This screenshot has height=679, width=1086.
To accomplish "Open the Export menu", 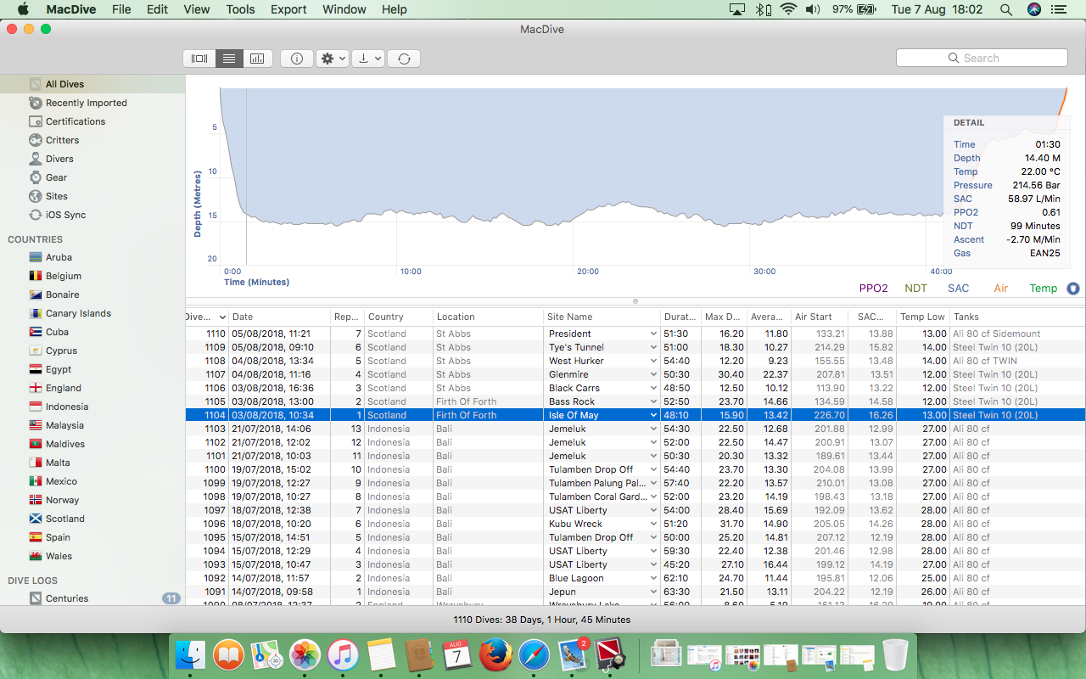I will tap(288, 9).
